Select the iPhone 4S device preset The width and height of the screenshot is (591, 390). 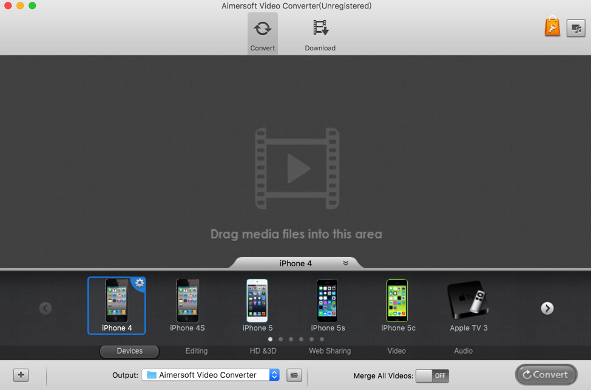pyautogui.click(x=187, y=306)
